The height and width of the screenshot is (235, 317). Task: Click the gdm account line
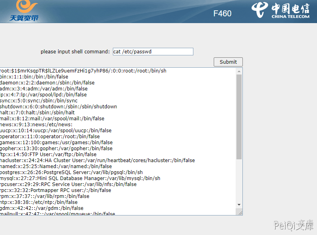[x=41, y=208]
